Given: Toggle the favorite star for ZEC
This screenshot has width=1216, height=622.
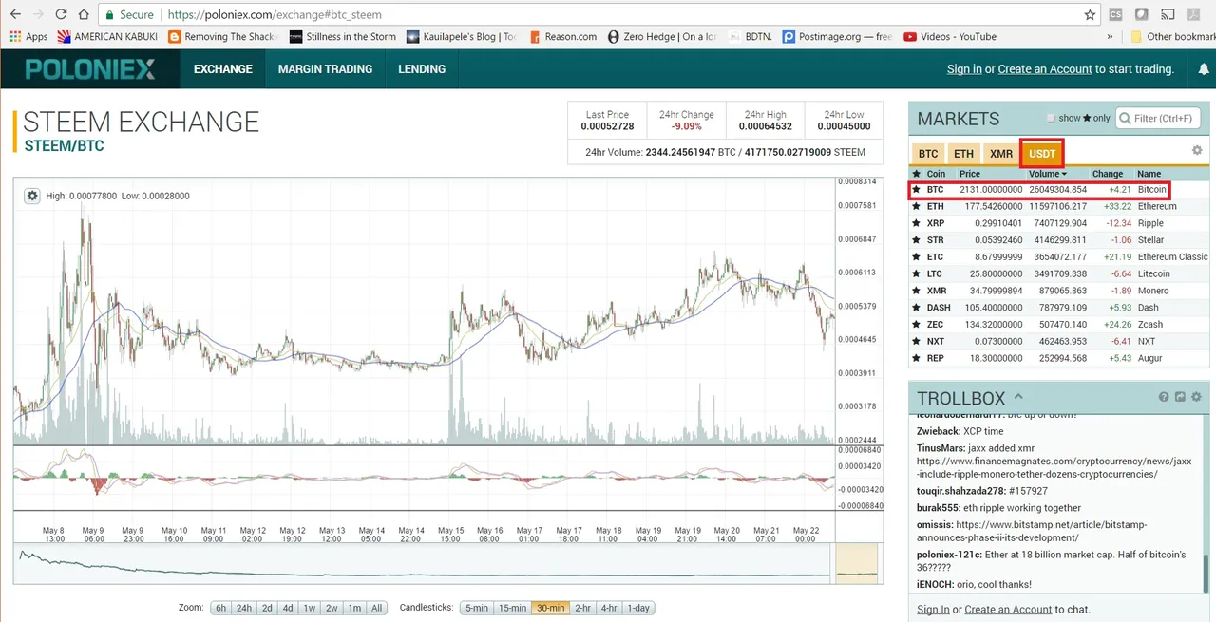Looking at the screenshot, I should point(917,325).
